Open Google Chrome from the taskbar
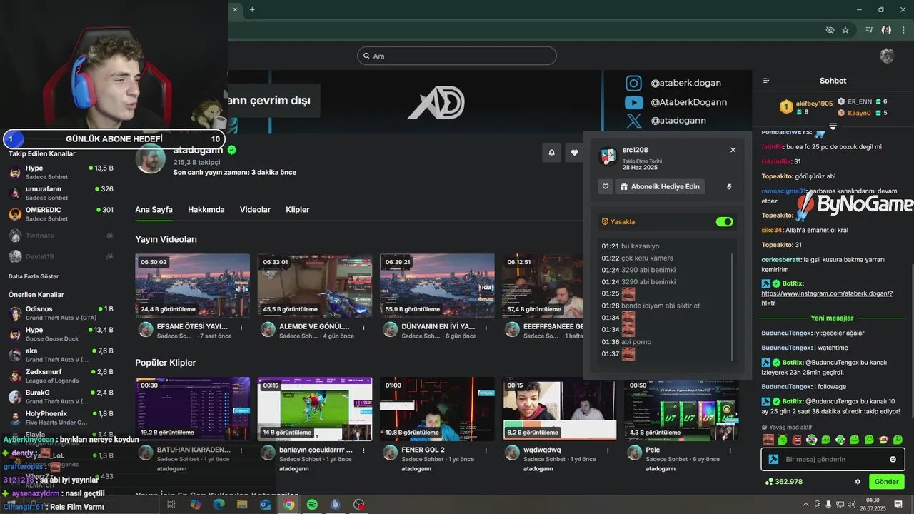 [288, 505]
